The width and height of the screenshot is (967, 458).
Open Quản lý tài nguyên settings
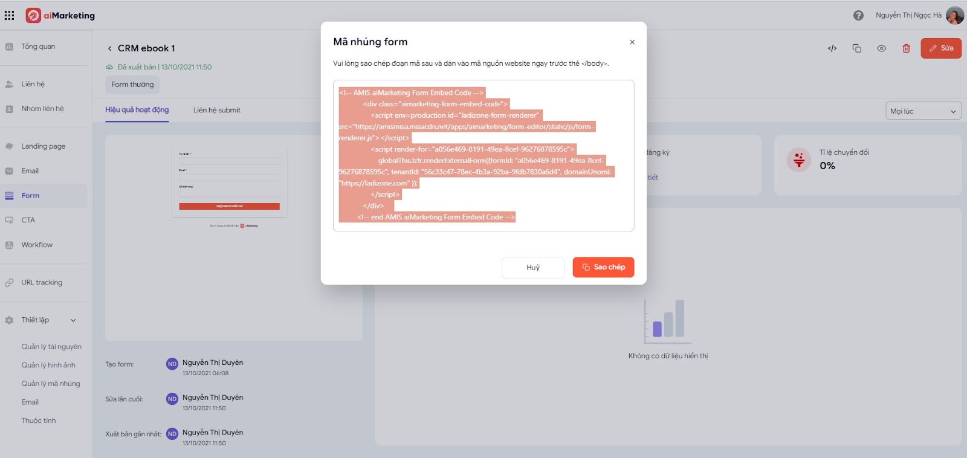(x=51, y=347)
